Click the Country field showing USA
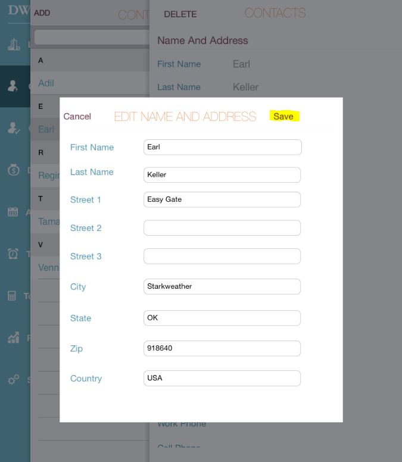Viewport: 402px width, 462px height. point(222,378)
